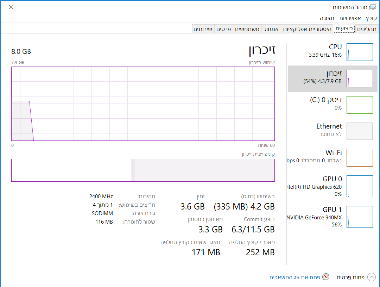Switch to the משתמשים tab

point(247,29)
